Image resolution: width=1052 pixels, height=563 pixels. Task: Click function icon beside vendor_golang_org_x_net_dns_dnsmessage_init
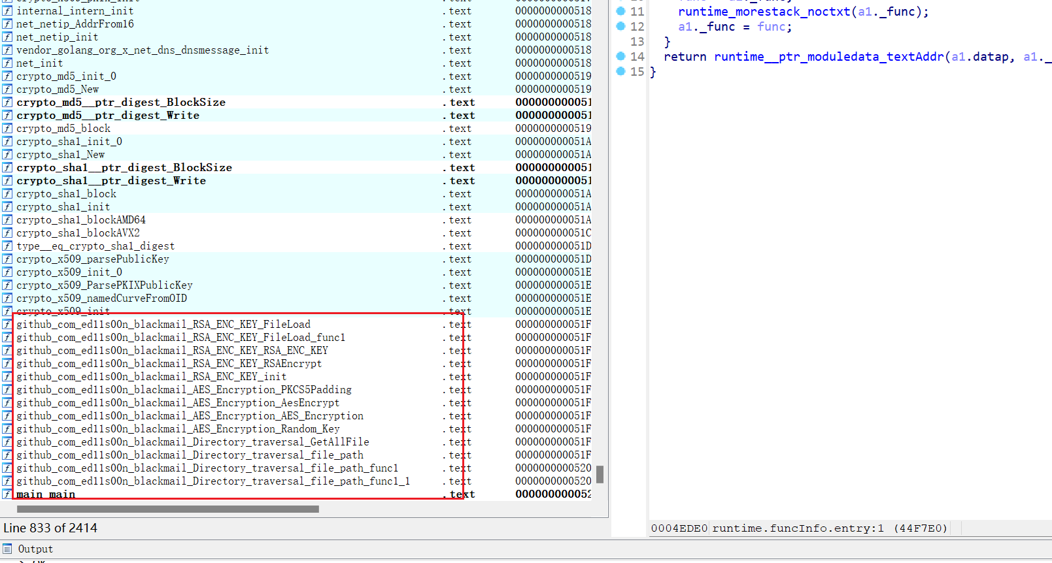click(x=7, y=50)
